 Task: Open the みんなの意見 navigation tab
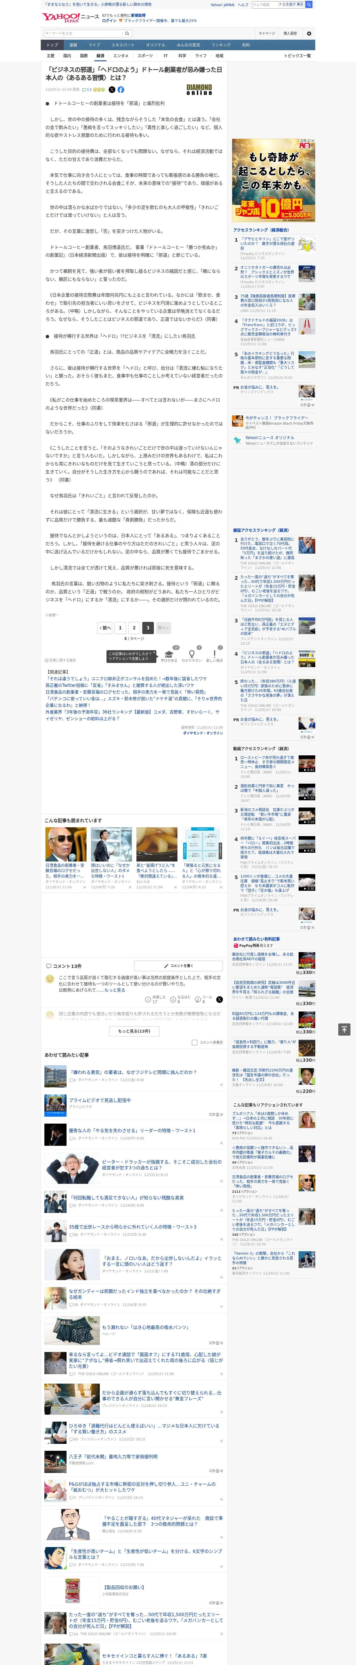(x=189, y=45)
